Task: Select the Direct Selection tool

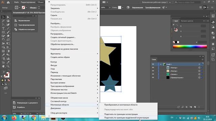Action: pyautogui.click(x=8, y=17)
